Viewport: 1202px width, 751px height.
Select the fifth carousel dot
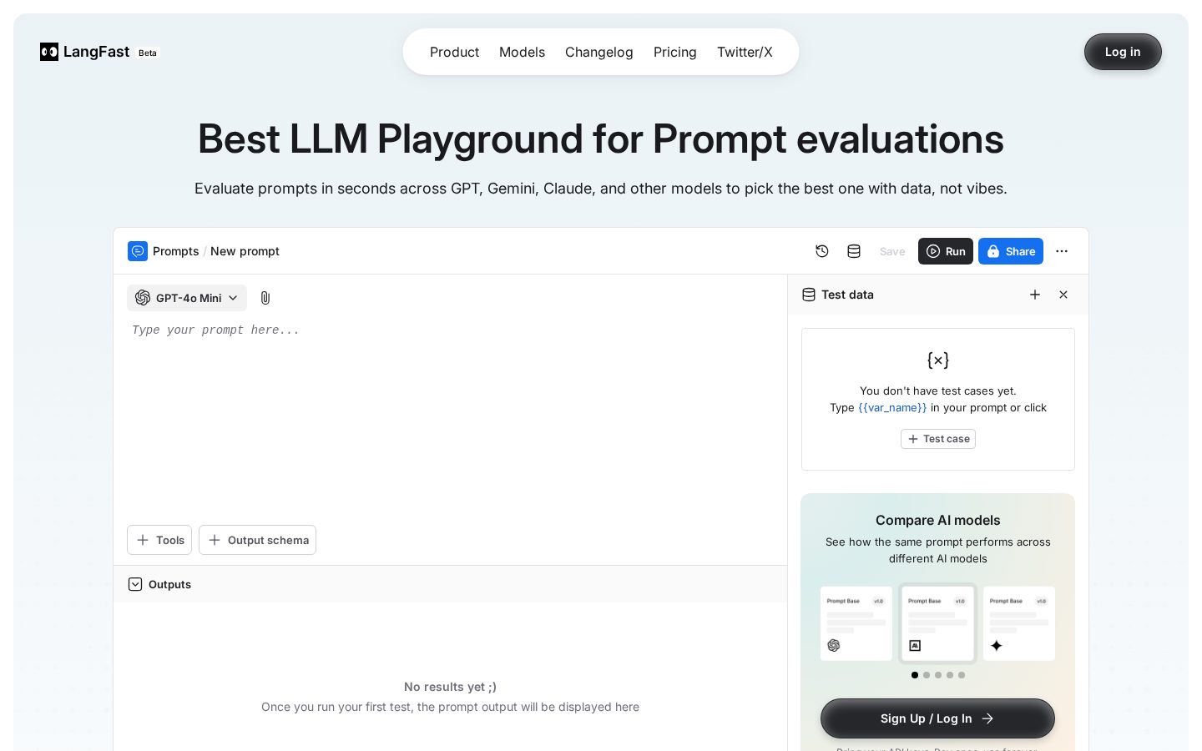(x=962, y=675)
